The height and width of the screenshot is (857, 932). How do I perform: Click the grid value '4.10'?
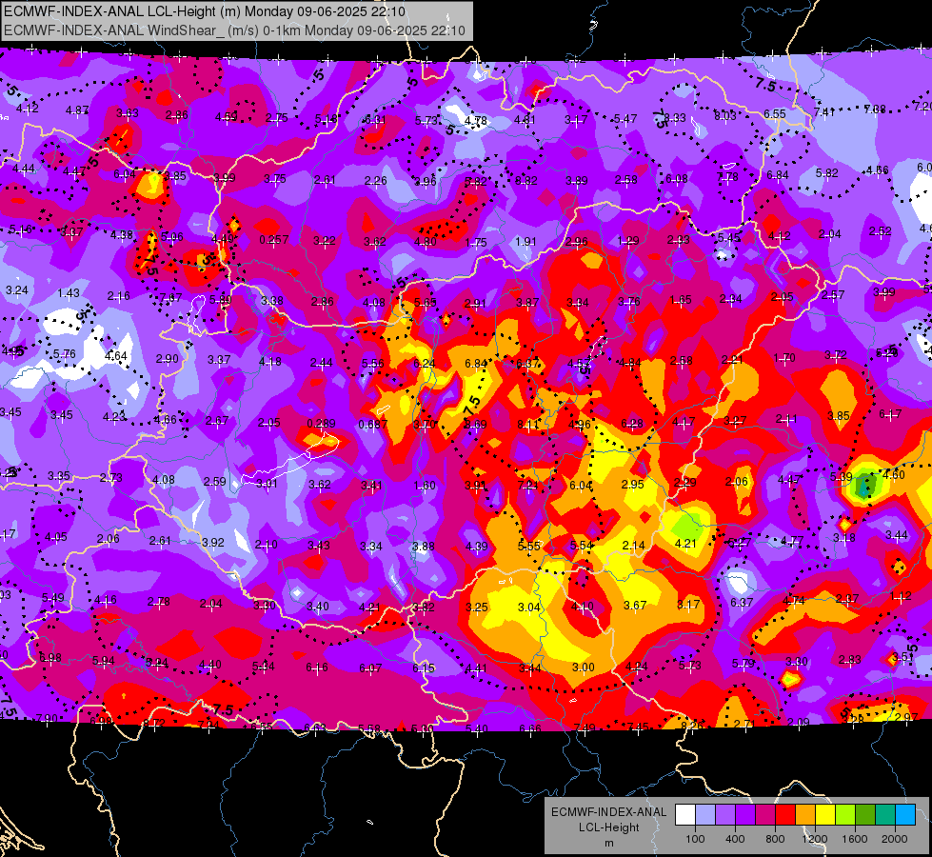click(582, 607)
